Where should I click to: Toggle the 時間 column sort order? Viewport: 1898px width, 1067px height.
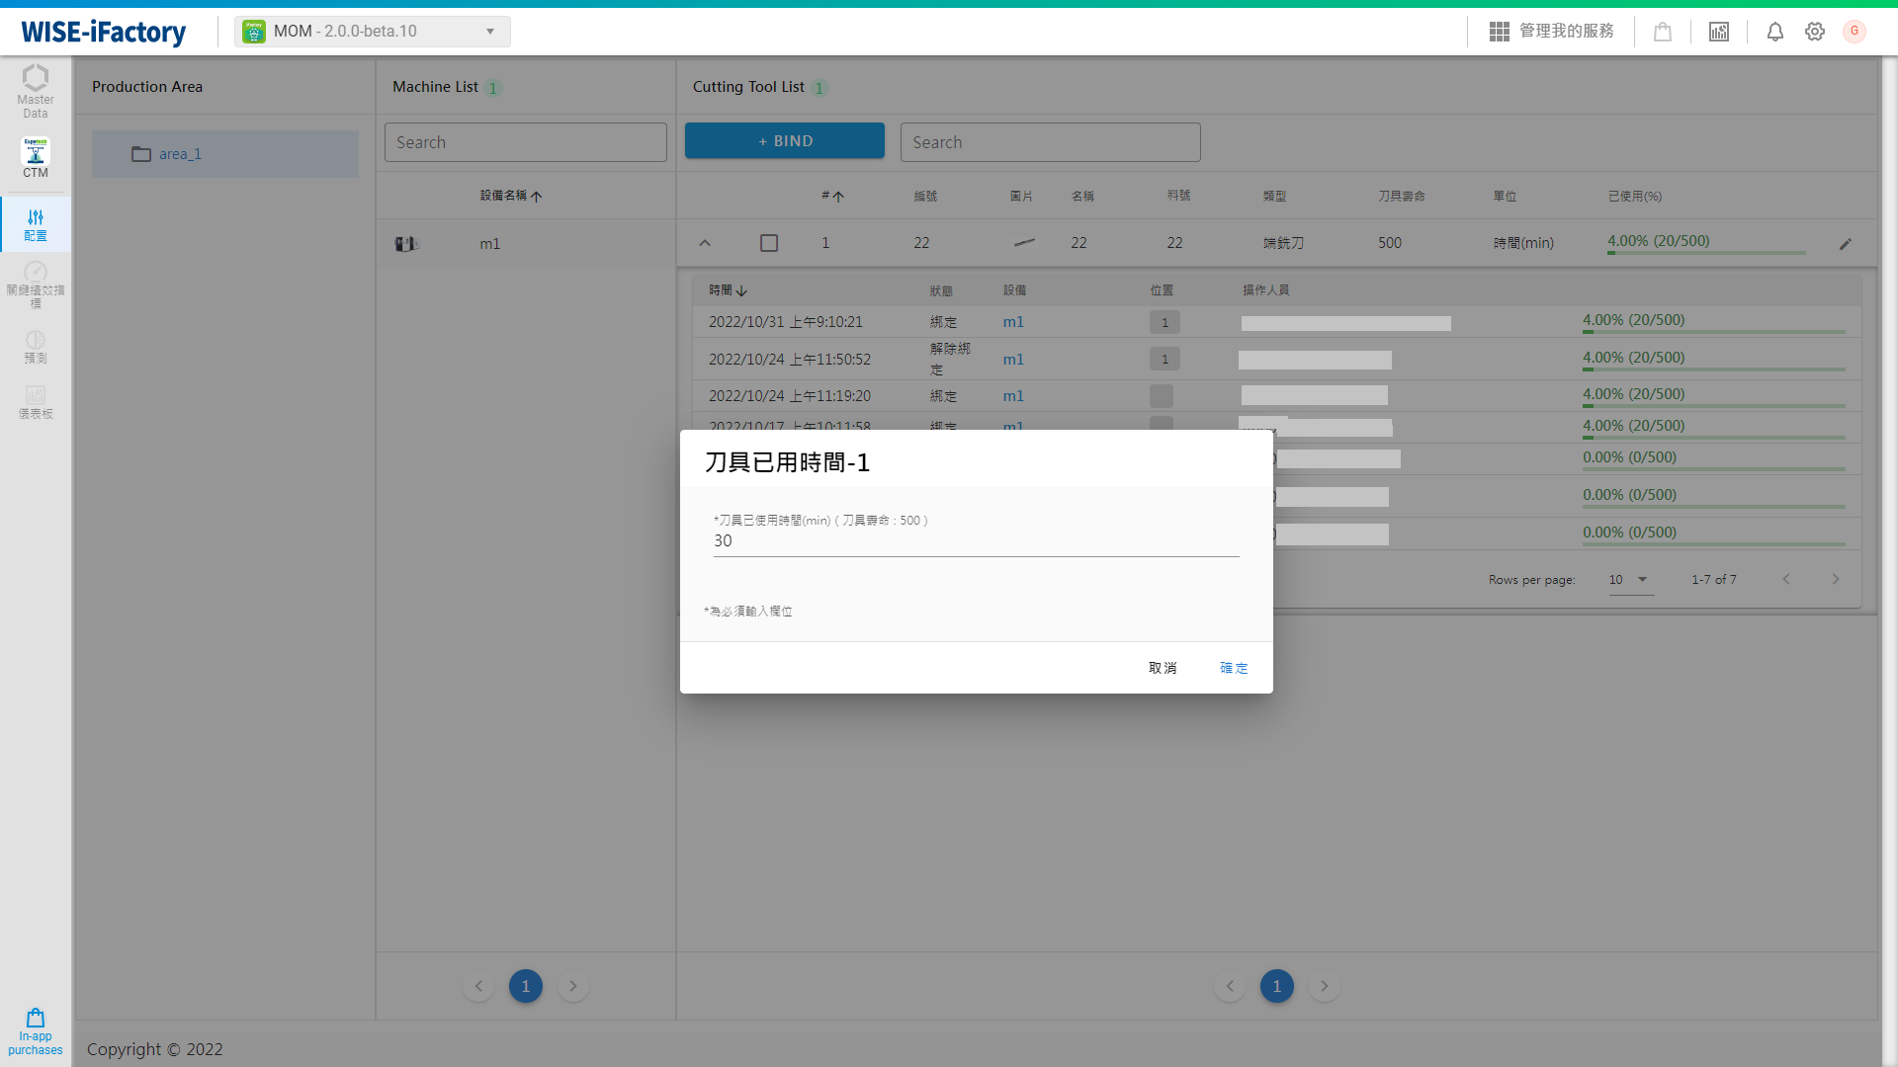coord(729,289)
